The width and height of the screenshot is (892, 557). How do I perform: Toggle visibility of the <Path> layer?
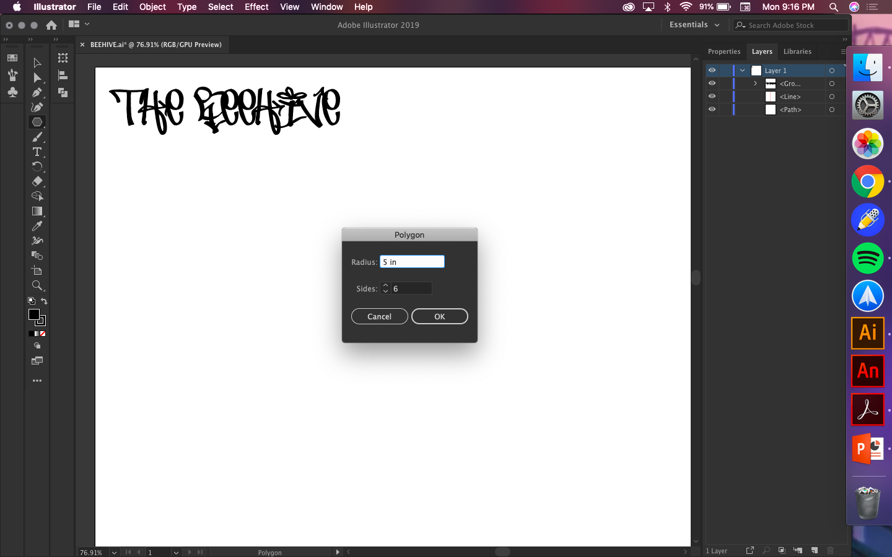(x=712, y=109)
